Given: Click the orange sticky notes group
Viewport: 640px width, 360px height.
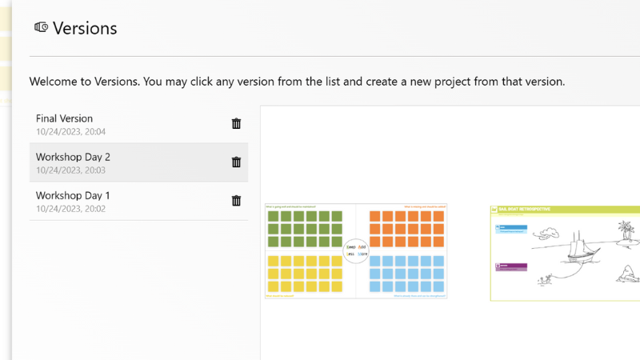Looking at the screenshot, I should [408, 229].
